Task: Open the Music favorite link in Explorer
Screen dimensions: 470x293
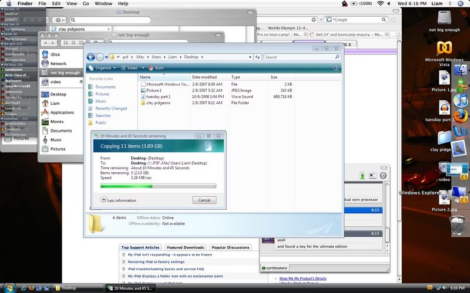Action: click(100, 101)
